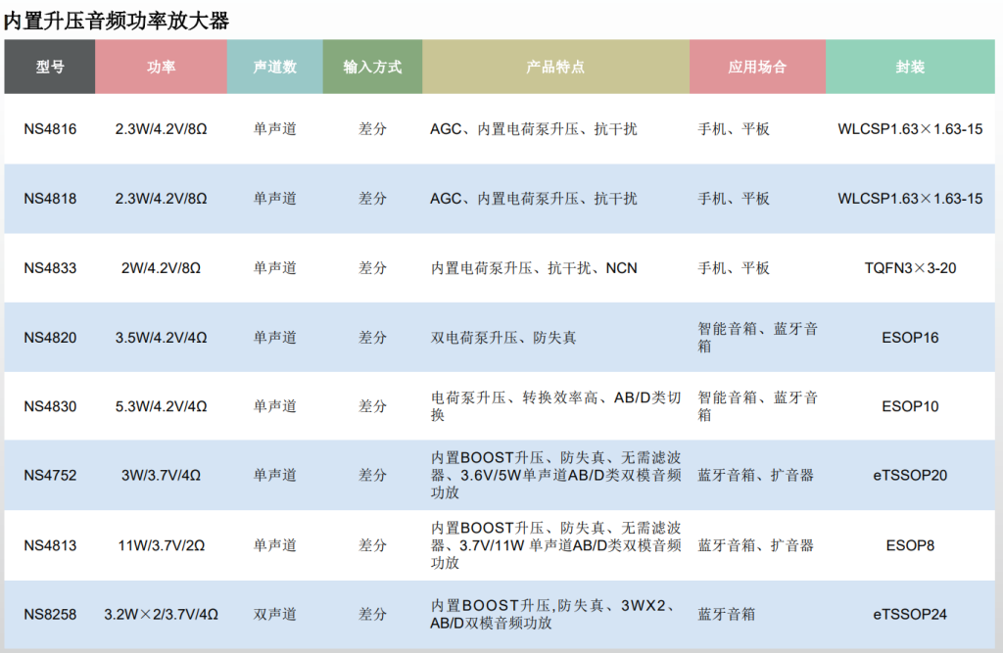
Task: Click package ESOP8
Action: click(910, 545)
